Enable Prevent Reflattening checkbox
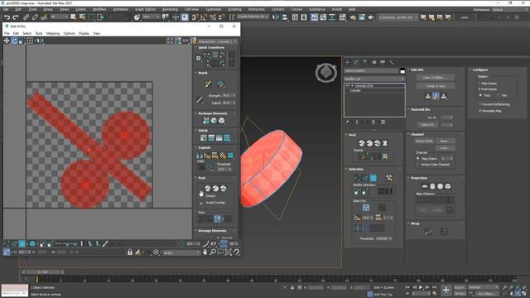The height and width of the screenshot is (298, 530). 479,104
